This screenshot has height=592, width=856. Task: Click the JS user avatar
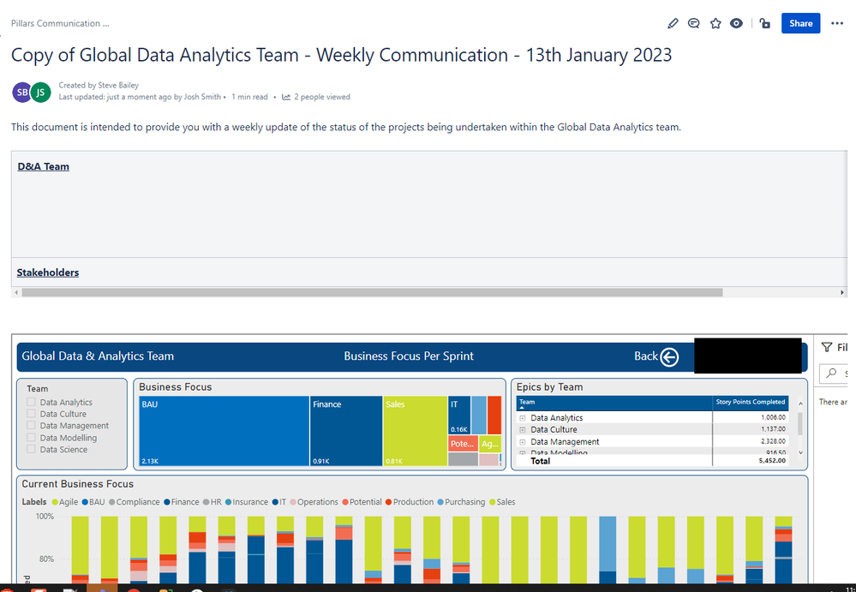pyautogui.click(x=40, y=93)
